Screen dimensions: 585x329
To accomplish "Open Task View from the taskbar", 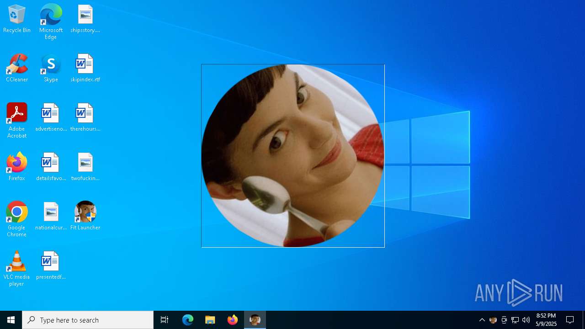I will 165,320.
